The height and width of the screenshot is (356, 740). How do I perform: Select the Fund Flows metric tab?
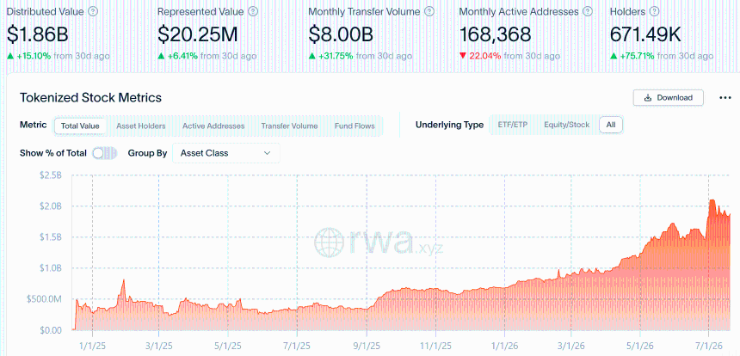pos(355,126)
